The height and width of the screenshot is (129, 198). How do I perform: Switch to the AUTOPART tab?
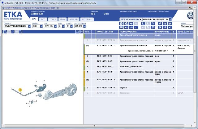(87, 19)
